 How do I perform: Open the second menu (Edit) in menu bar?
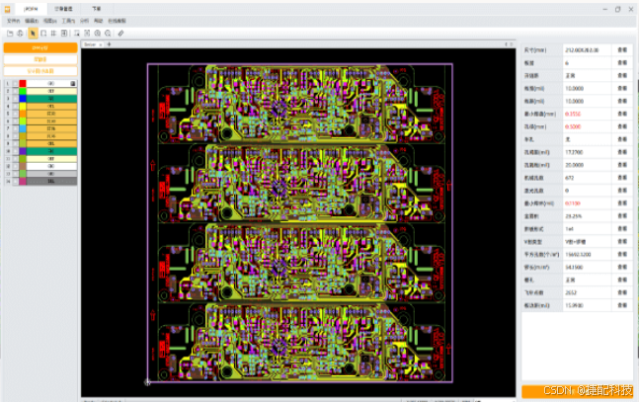(32, 21)
